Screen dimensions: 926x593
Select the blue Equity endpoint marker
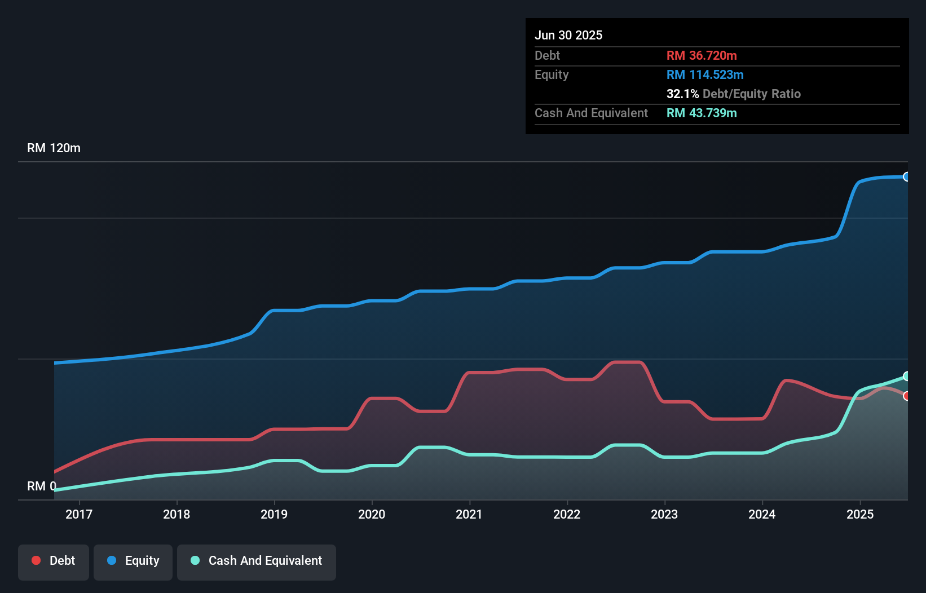906,177
